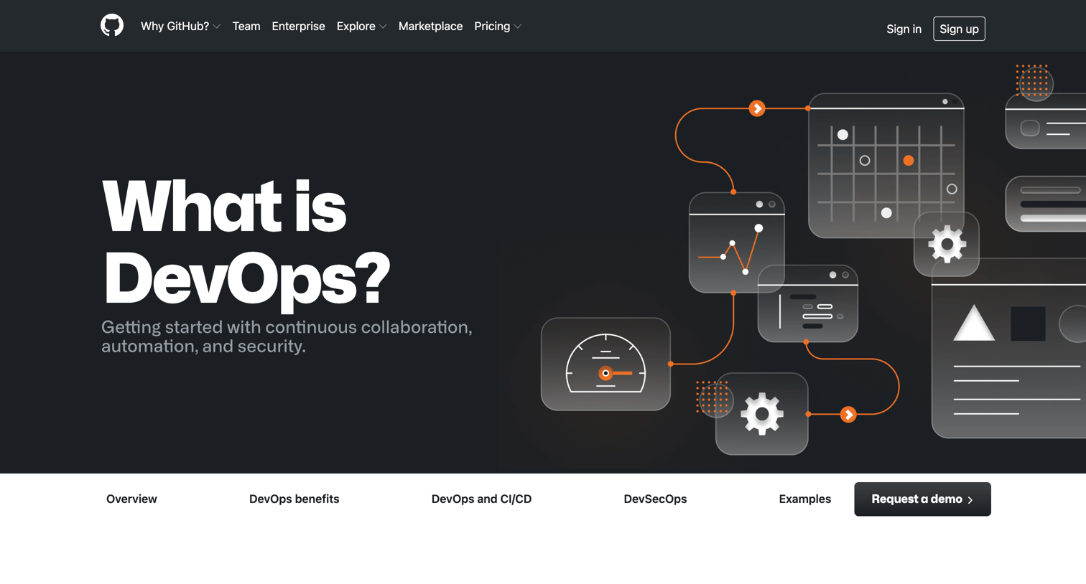Click the Why GitHub? chevron arrow
The width and height of the screenshot is (1086, 584).
(216, 27)
